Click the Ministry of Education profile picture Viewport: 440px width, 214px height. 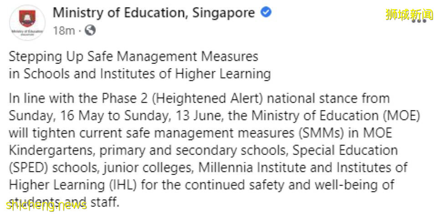tap(27, 24)
